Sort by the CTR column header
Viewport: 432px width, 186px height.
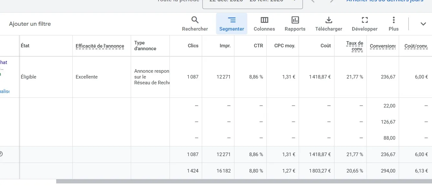point(258,46)
